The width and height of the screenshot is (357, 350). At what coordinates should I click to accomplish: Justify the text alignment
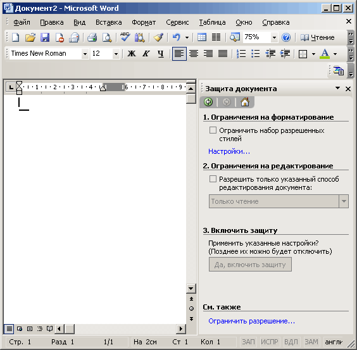click(223, 54)
